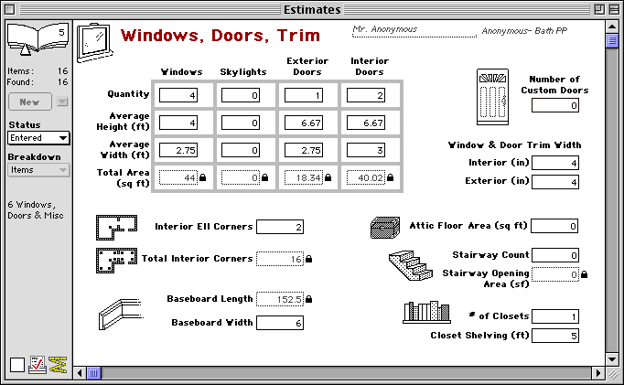Expand the arrow menu beside New
Image resolution: width=624 pixels, height=385 pixels.
(62, 102)
